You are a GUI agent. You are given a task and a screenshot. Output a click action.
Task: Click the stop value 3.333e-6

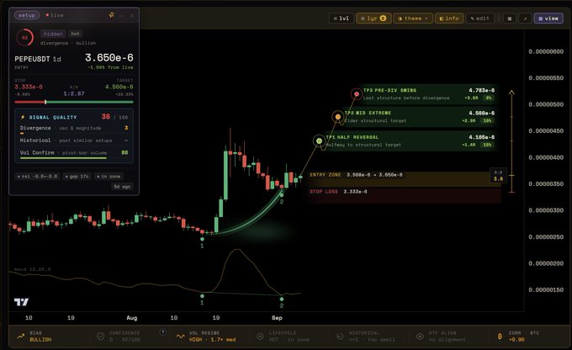coord(29,87)
